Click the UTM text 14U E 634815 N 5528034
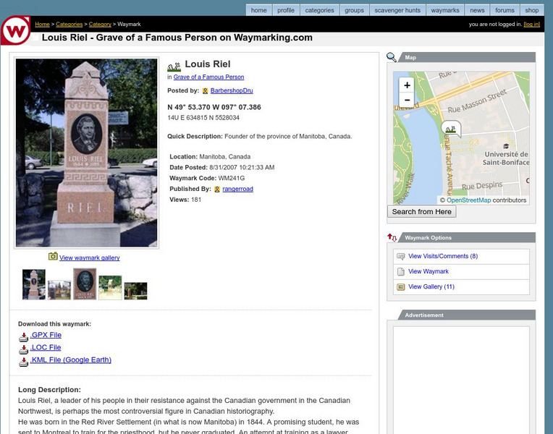The height and width of the screenshot is (434, 553). [203, 118]
